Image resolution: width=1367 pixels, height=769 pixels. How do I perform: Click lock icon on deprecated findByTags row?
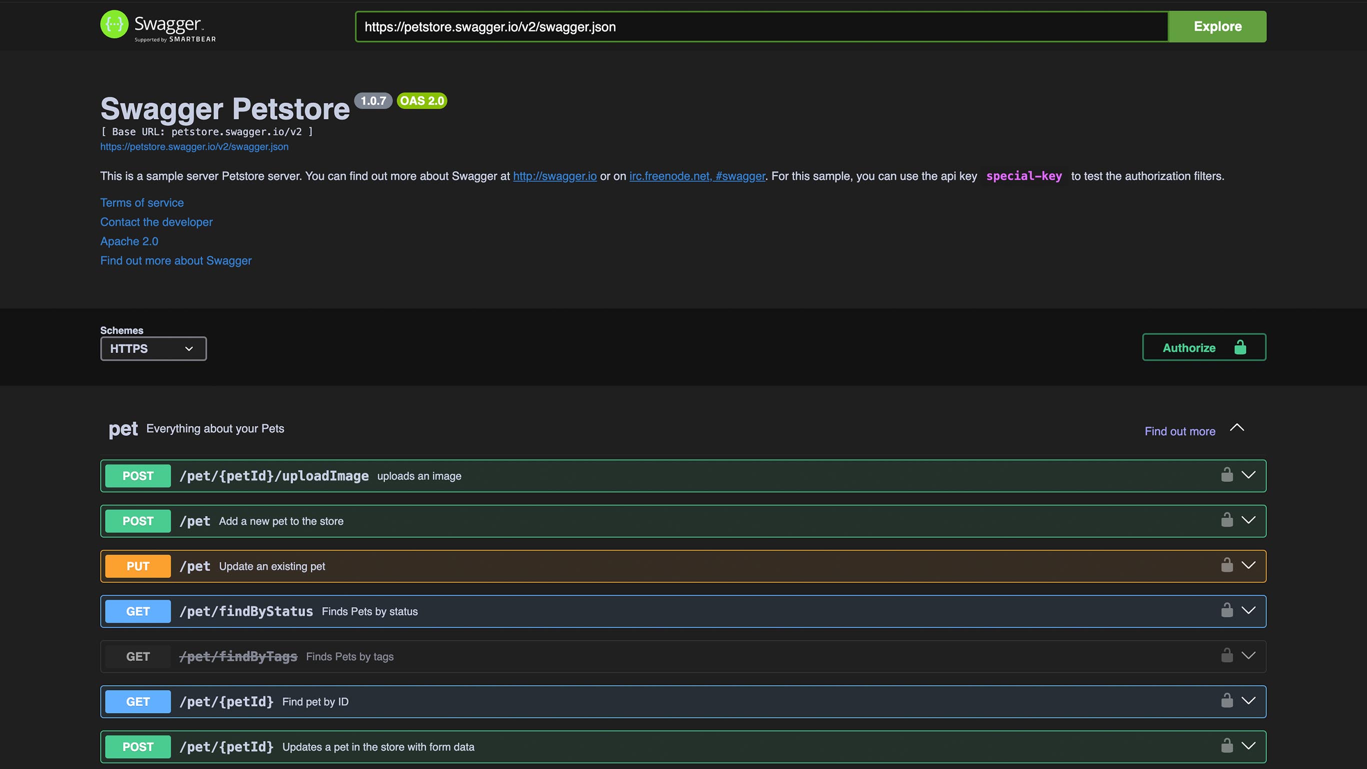[x=1226, y=655]
